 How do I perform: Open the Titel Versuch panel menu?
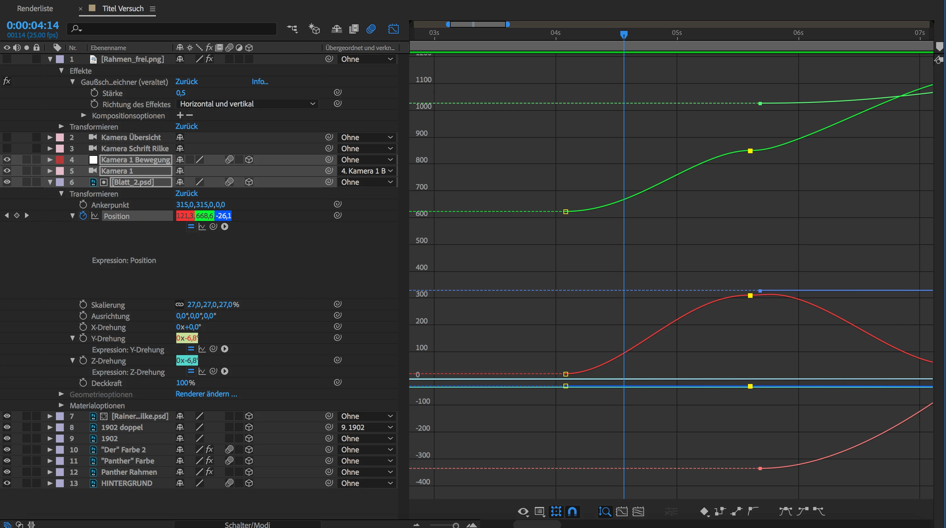point(153,9)
